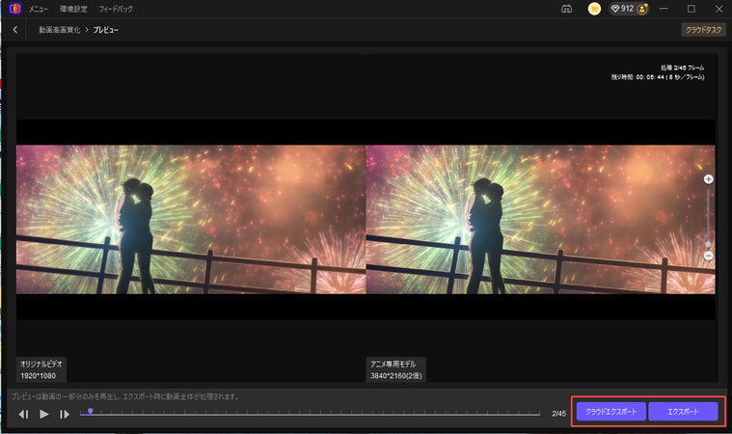Zoom out with the minus icon
The width and height of the screenshot is (732, 434).
(x=708, y=256)
